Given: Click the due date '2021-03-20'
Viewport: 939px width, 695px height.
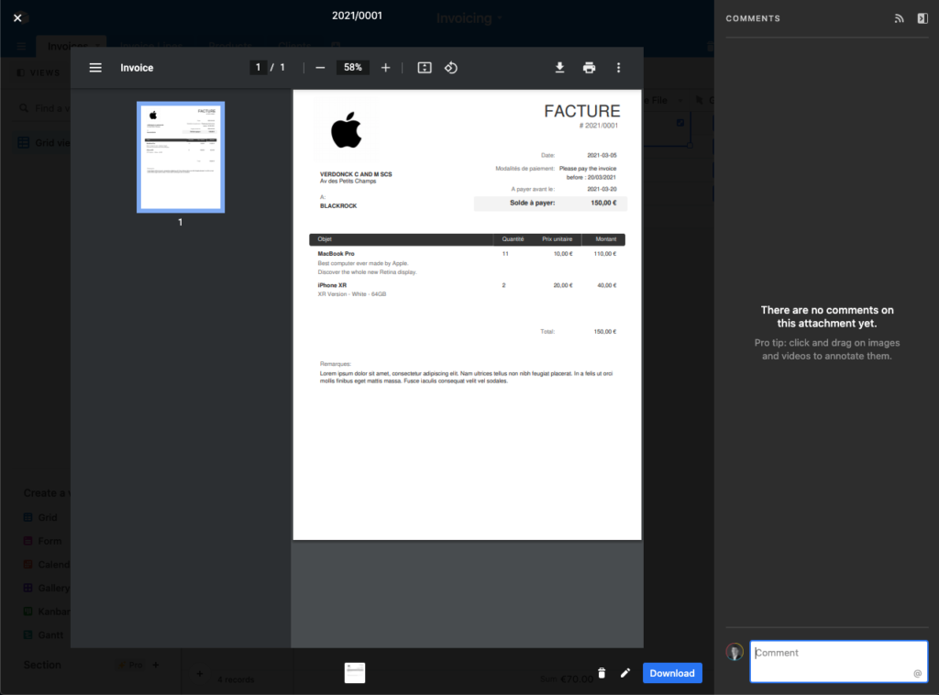Looking at the screenshot, I should pyautogui.click(x=602, y=189).
